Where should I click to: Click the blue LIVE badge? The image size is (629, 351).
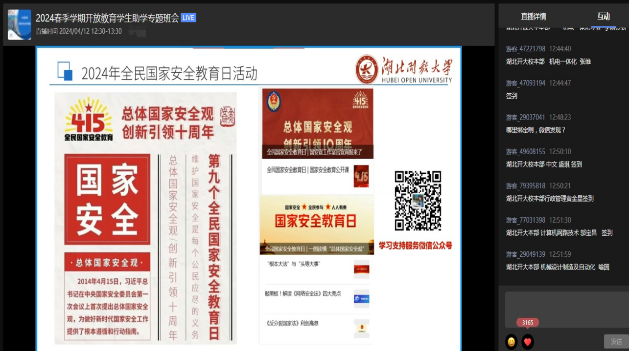[x=188, y=18]
